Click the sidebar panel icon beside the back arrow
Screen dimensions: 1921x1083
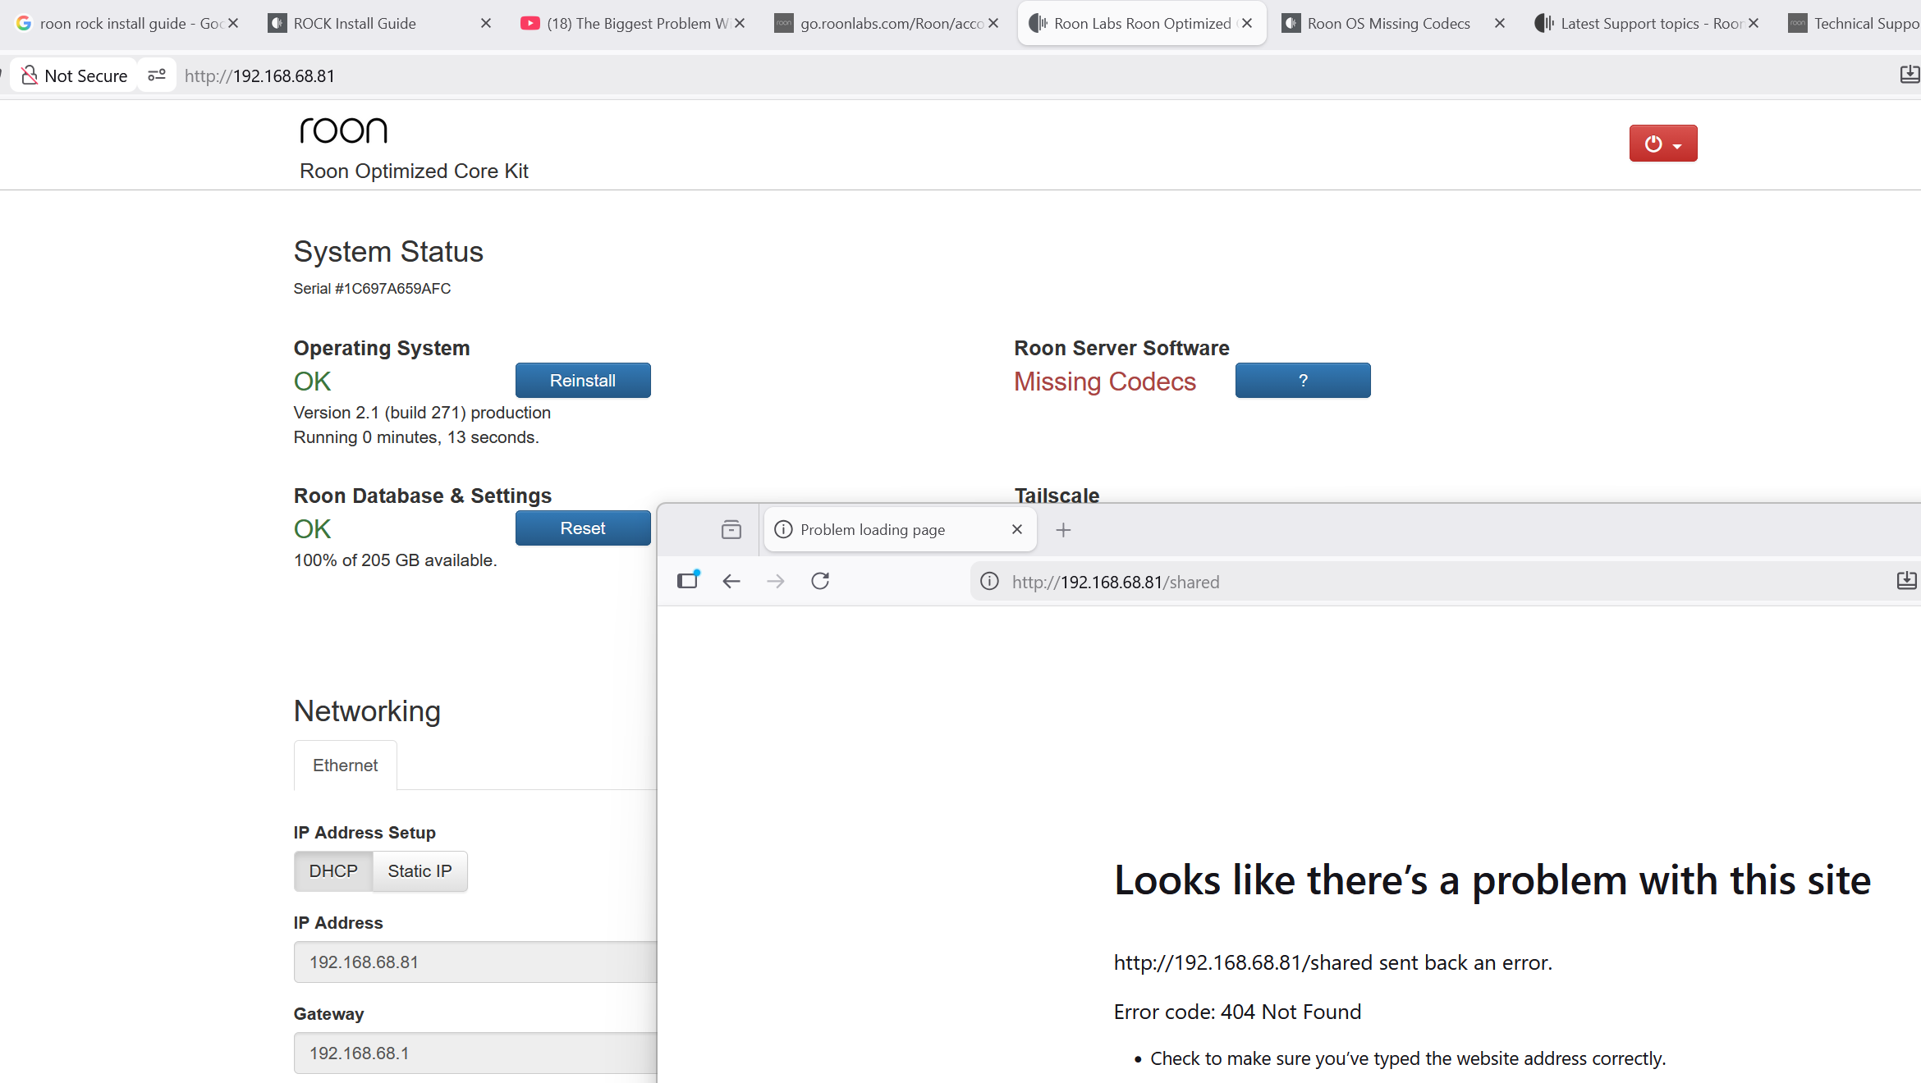pyautogui.click(x=688, y=581)
